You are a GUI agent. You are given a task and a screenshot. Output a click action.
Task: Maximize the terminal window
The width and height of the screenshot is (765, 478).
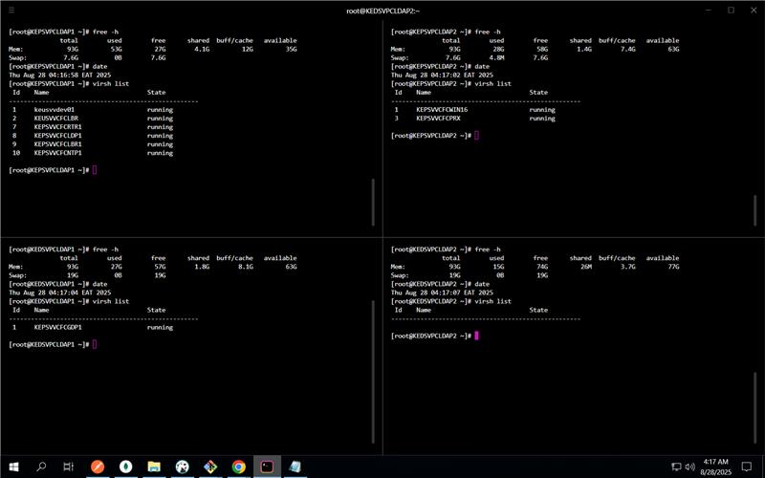tap(730, 10)
